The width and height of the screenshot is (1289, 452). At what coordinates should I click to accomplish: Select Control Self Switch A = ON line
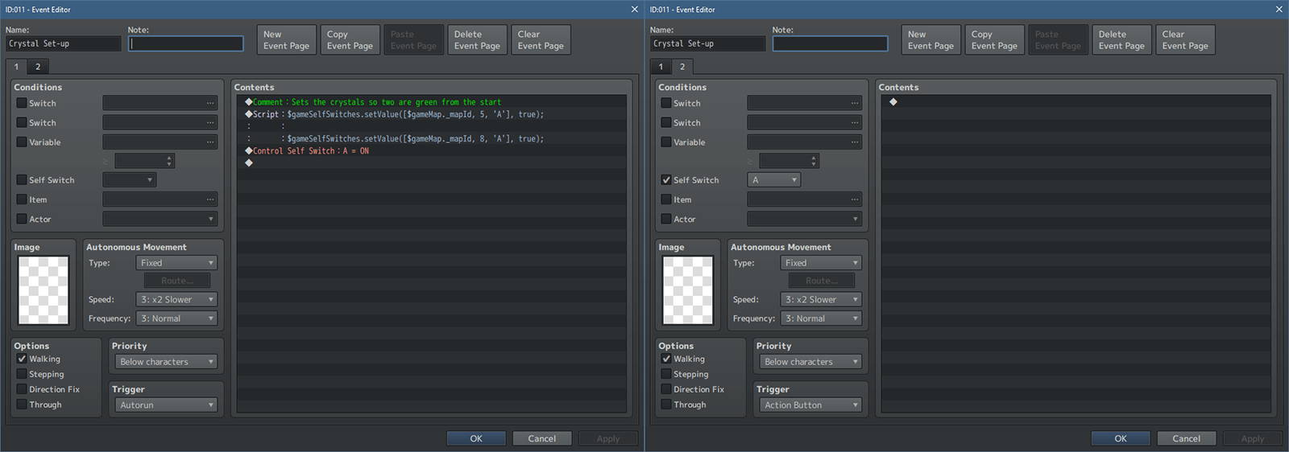(x=432, y=150)
